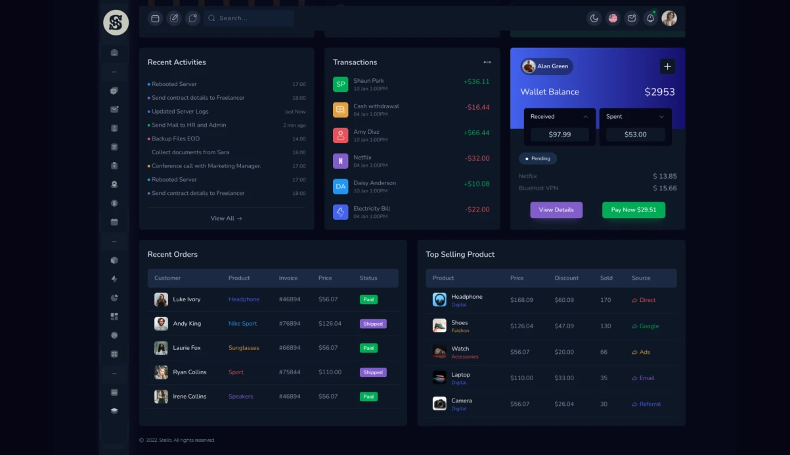Open the map location pin sidebar icon
790x455 pixels.
114,184
